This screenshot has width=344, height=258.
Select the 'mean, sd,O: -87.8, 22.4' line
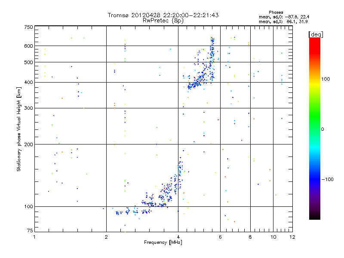pos(284,17)
